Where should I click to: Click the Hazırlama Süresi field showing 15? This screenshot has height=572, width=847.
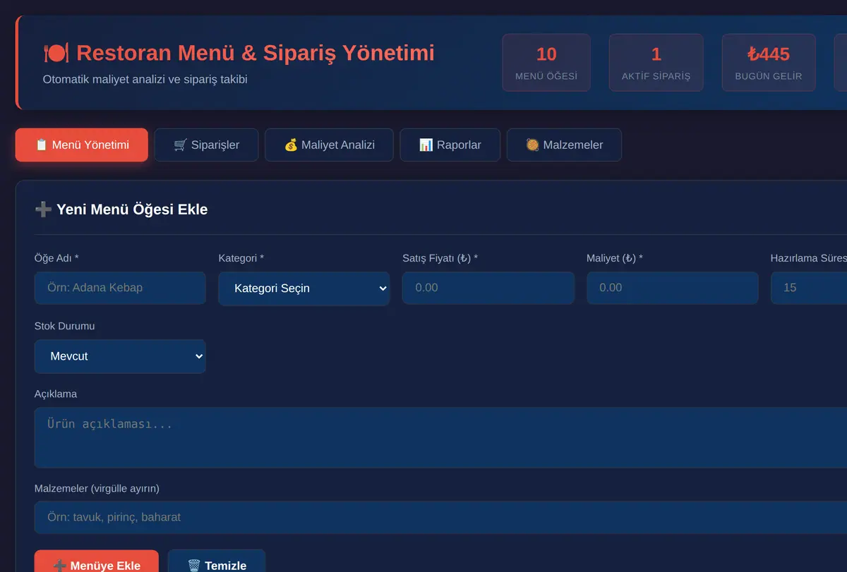point(809,288)
